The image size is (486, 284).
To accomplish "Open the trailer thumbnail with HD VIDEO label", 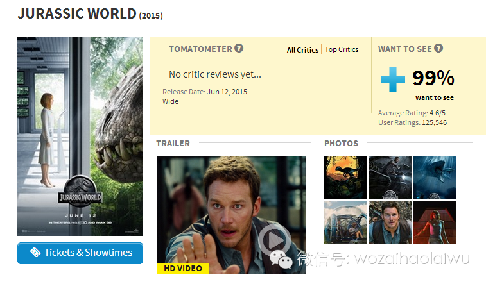I will pos(232,215).
